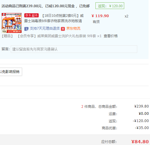Click the 返现 ¥120.00 green badge
Screen dimensions: 150x145
(x=110, y=6)
